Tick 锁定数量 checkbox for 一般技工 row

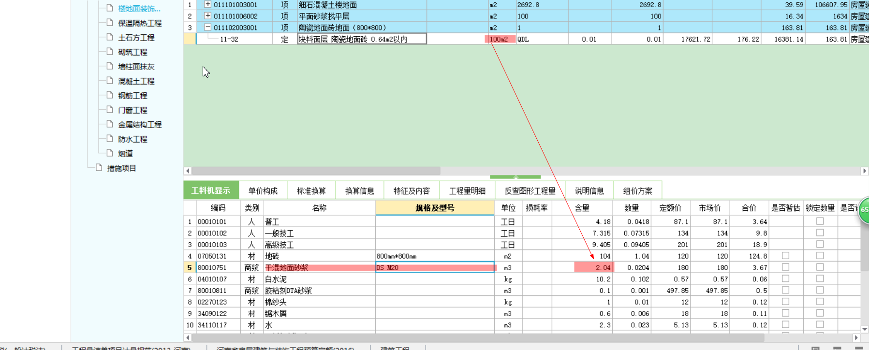point(820,233)
